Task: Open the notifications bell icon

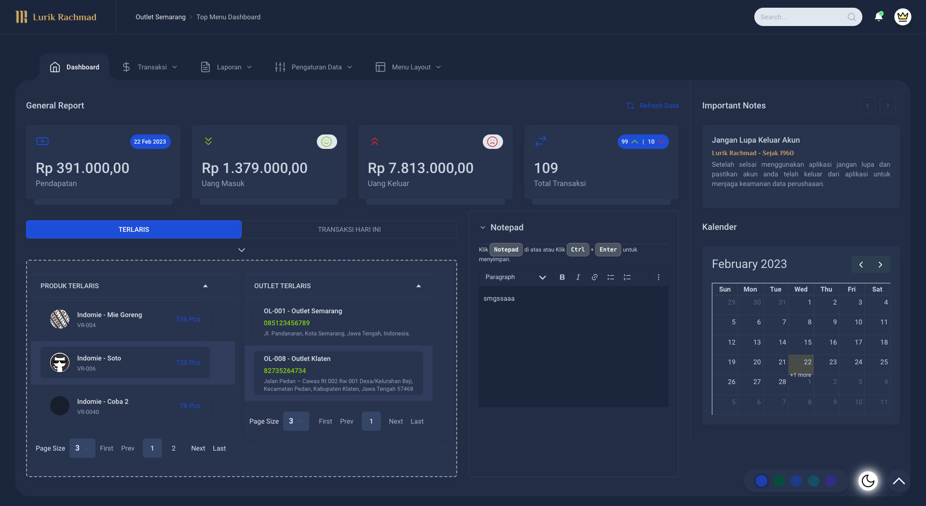Action: tap(878, 16)
